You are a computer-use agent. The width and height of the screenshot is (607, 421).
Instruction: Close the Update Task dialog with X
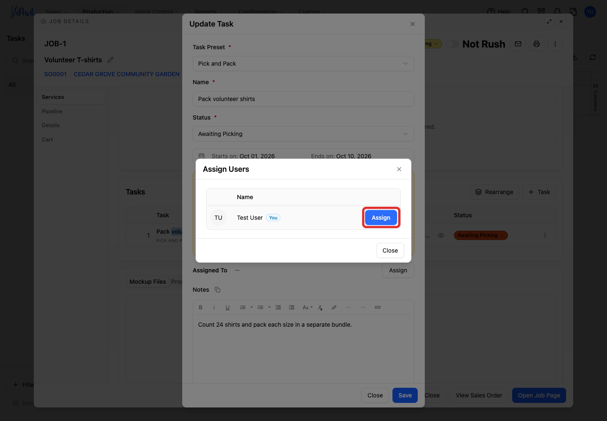(413, 24)
